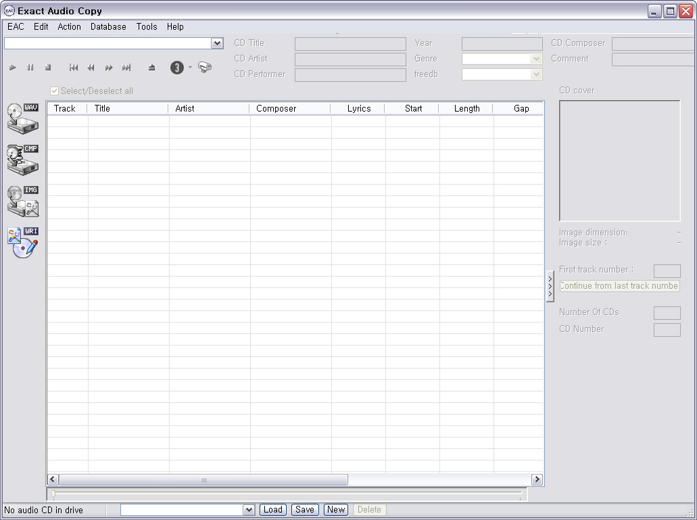Open the Database menu
Image resolution: width=697 pixels, height=520 pixels.
(108, 26)
